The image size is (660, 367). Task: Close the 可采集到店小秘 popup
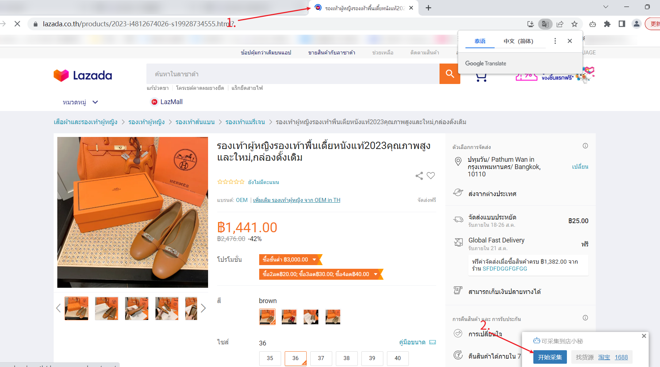(644, 336)
